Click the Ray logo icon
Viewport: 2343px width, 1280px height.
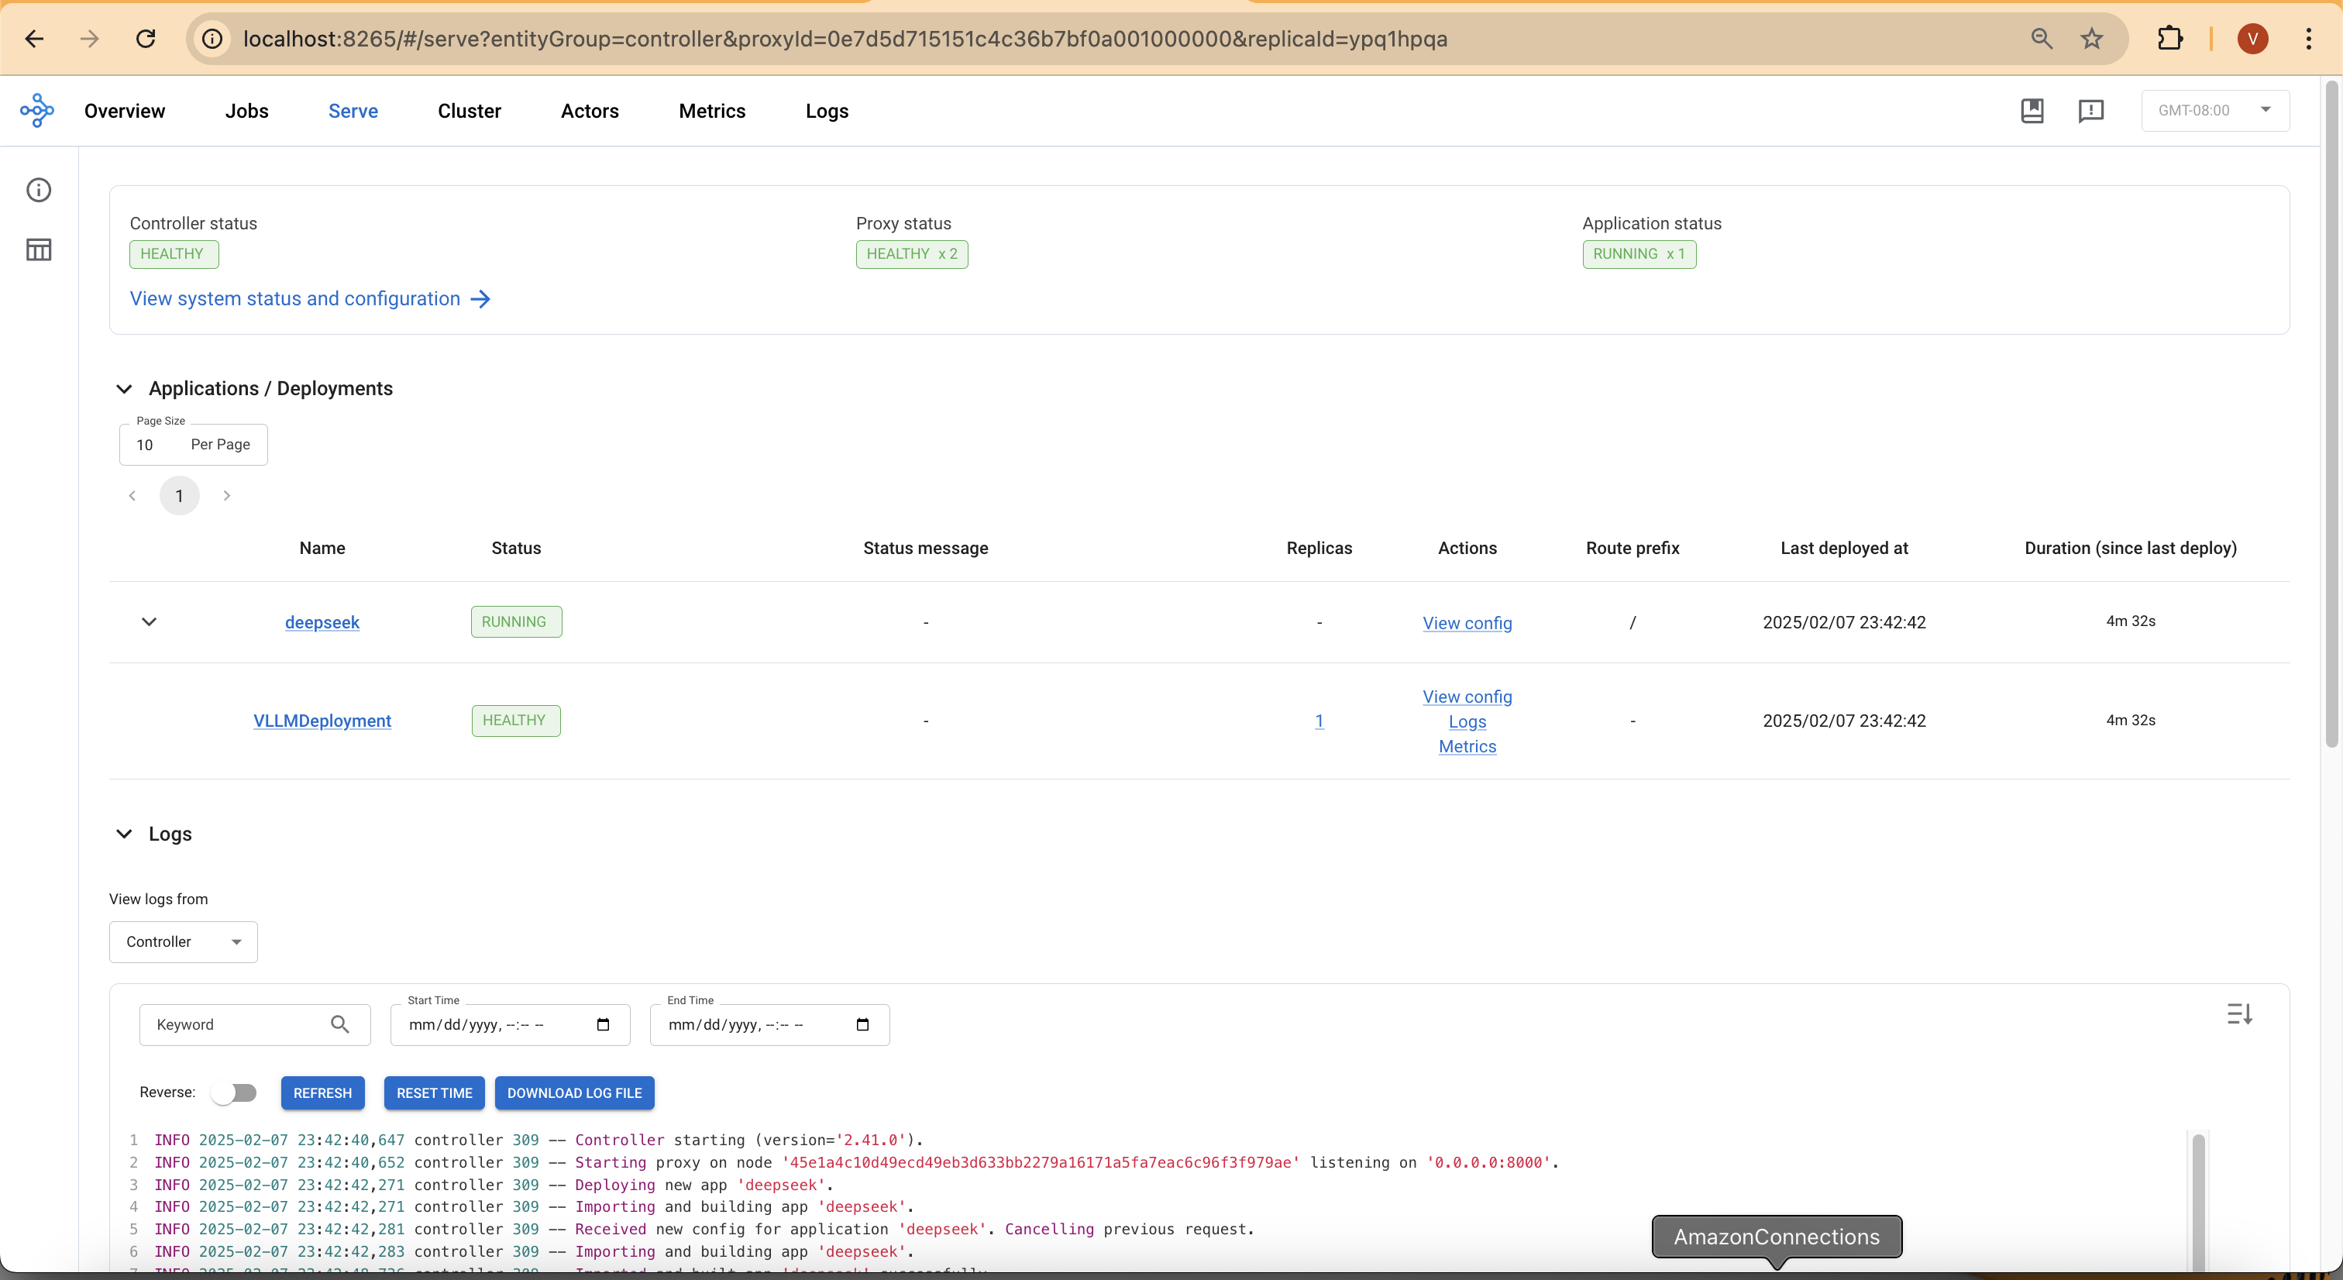[37, 110]
